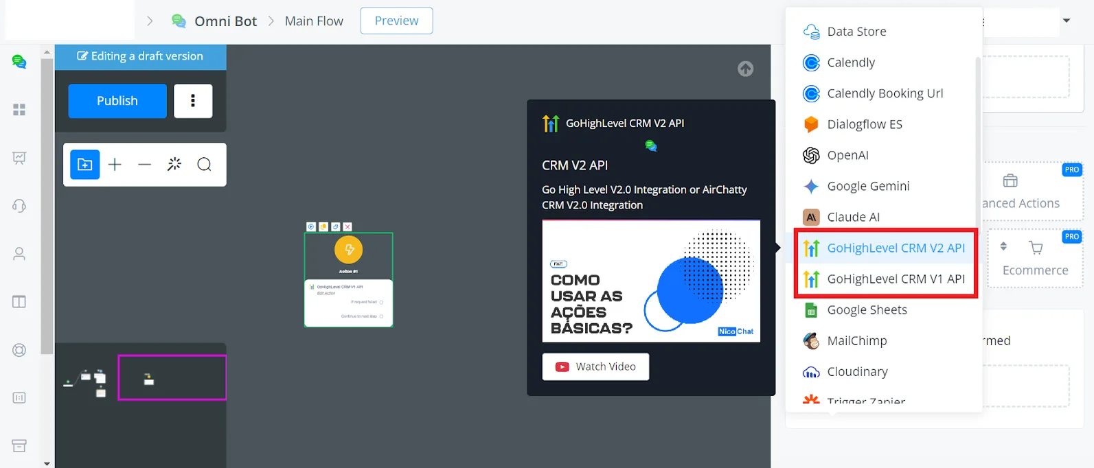Click the scroll up arrow of left scrollbar
Image resolution: width=1094 pixels, height=468 pixels.
[47, 51]
